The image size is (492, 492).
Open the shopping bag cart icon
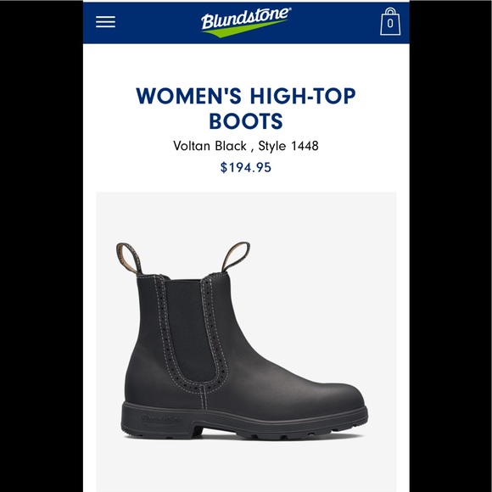click(390, 22)
